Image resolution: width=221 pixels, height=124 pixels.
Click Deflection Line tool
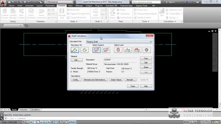tap(174, 10)
